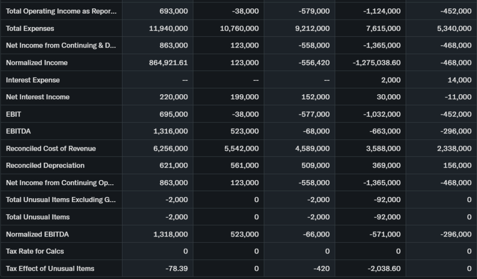Select the Net Interest Income row label
477x279 pixels.
coord(38,97)
